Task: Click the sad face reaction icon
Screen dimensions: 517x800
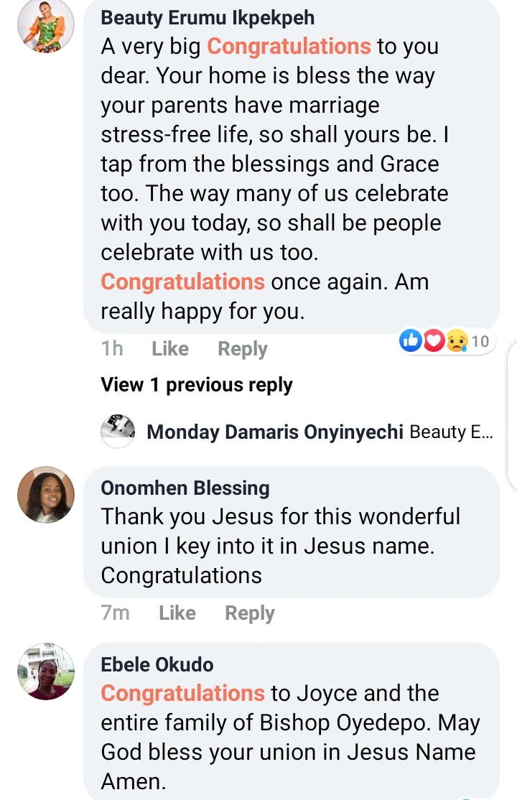Action: click(x=457, y=342)
